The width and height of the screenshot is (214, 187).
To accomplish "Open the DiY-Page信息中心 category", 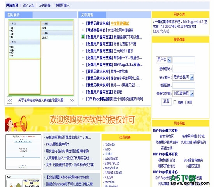I will coord(165,172).
